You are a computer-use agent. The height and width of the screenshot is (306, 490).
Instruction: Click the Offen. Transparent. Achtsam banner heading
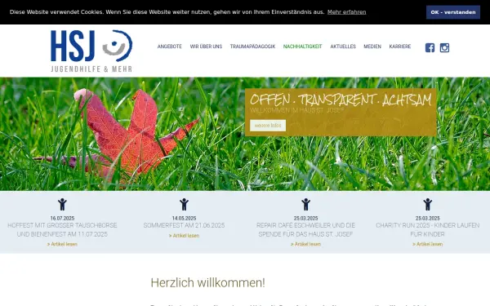click(341, 100)
